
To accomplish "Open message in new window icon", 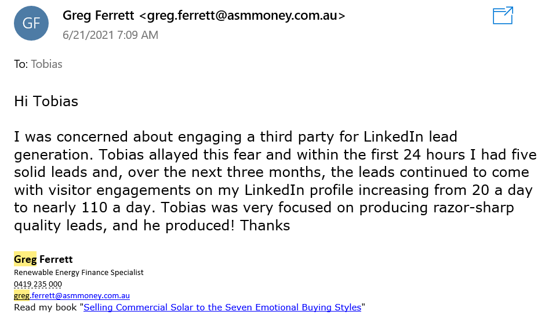I will (503, 16).
